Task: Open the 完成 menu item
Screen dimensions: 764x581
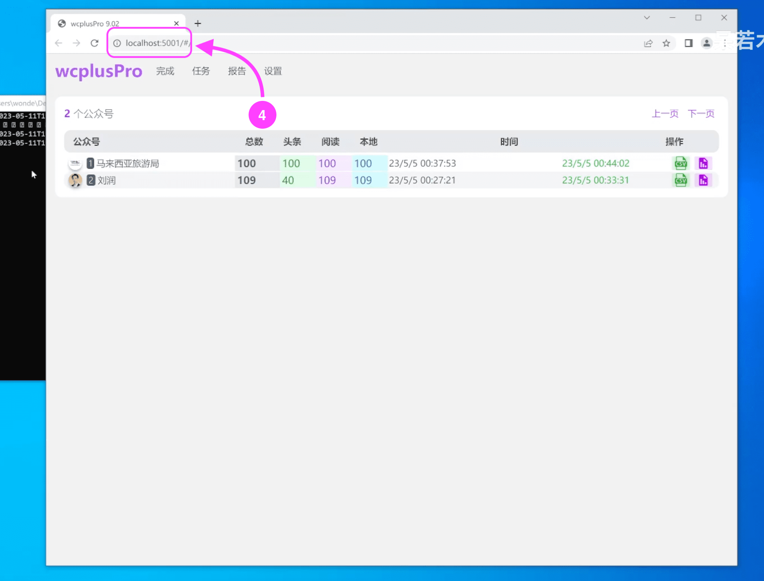Action: click(165, 71)
